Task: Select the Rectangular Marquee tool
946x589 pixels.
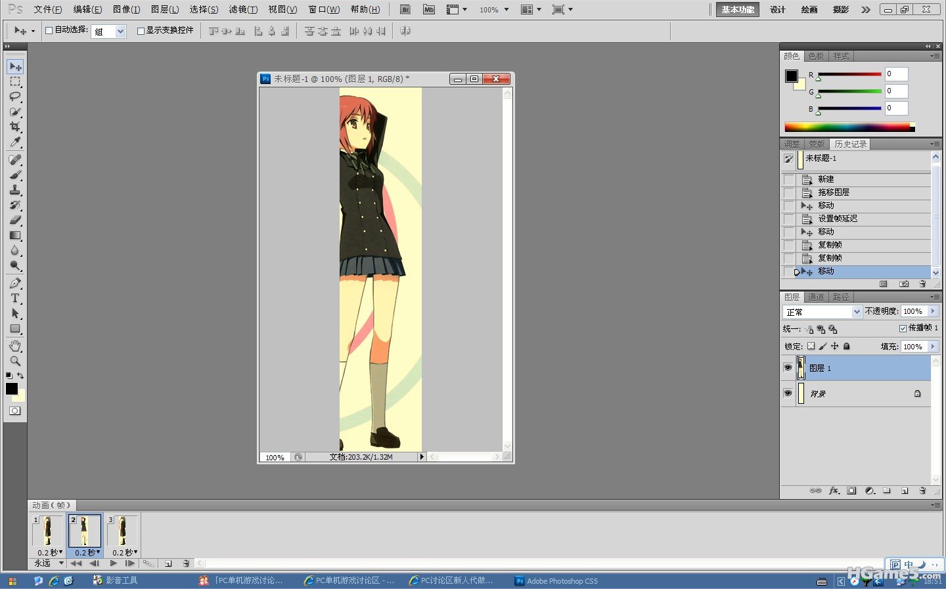Action: (14, 82)
